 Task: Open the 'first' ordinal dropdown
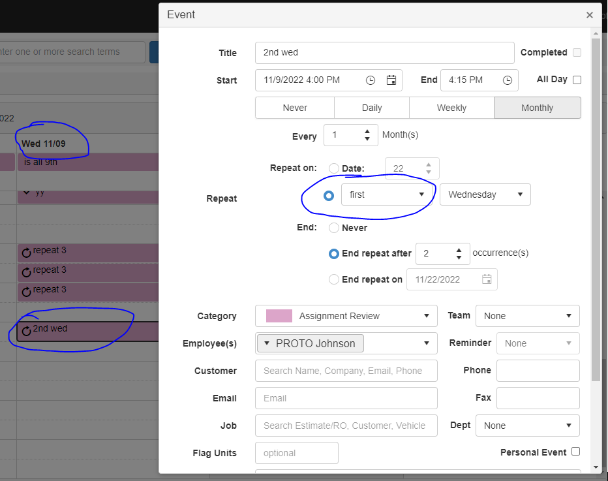387,194
